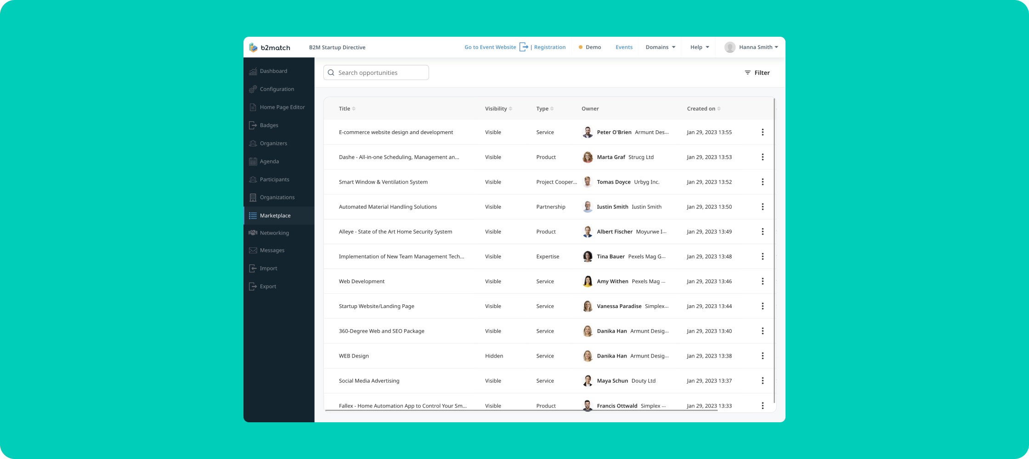Open the E-commerce website design and development title
Screen dimensions: 1029x459
(396, 132)
